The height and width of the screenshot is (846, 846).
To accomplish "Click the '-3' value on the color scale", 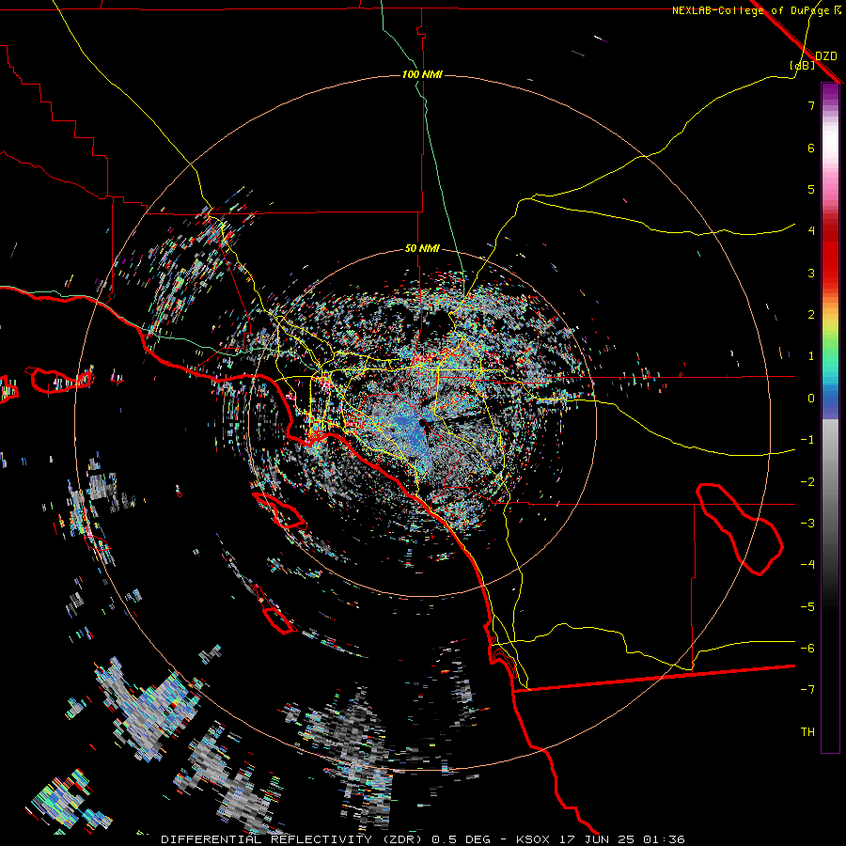I will (807, 523).
